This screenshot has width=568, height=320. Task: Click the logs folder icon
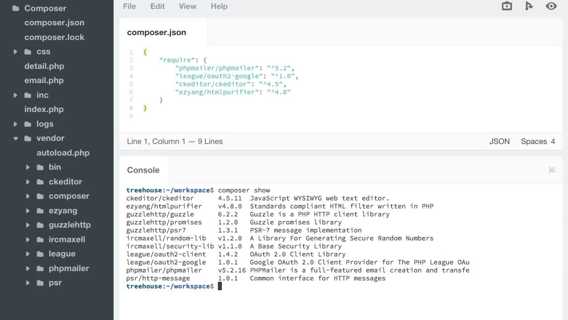point(28,124)
